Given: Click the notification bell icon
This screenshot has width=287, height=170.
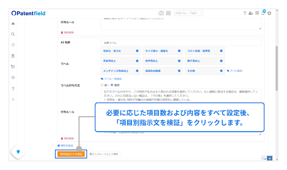Looking at the screenshot, I should click(263, 13).
